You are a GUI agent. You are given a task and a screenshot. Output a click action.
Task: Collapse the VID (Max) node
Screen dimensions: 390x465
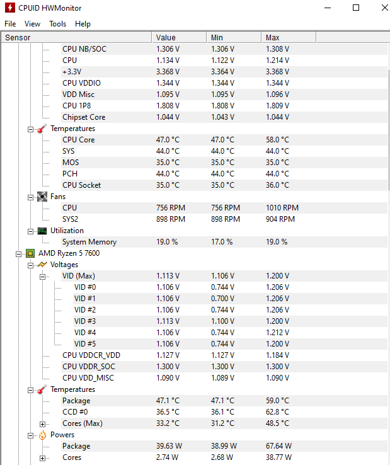[42, 277]
